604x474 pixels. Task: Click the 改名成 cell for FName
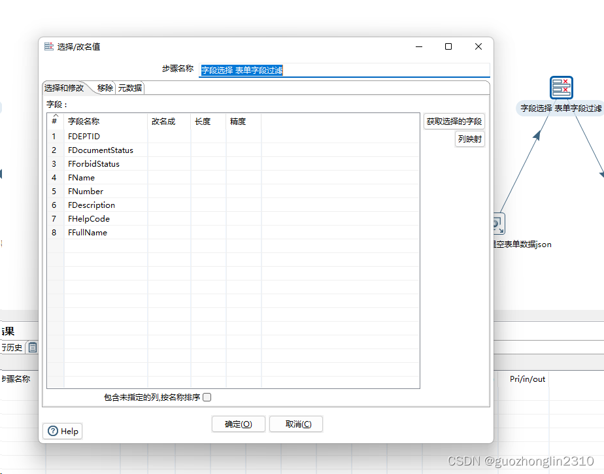(x=169, y=177)
